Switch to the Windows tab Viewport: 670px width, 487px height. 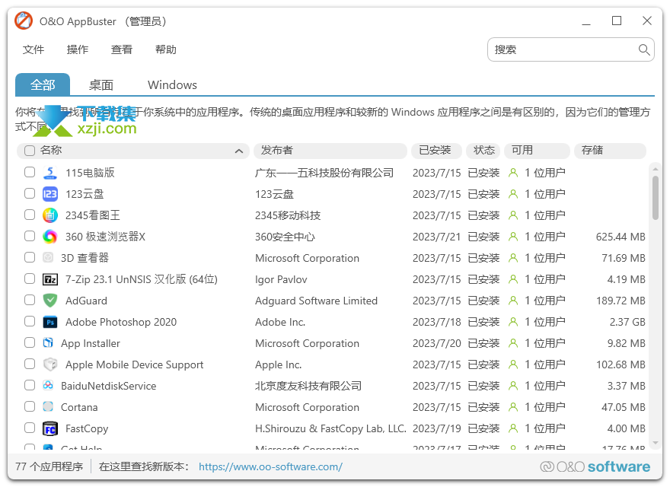[172, 85]
